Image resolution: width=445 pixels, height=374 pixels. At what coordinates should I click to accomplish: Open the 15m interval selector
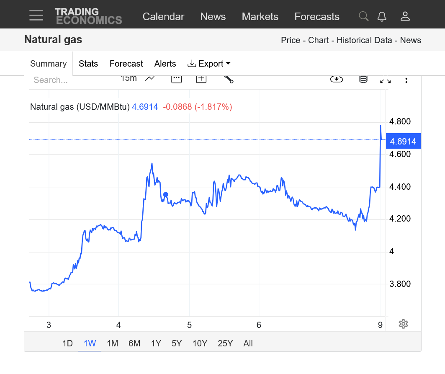(x=129, y=79)
